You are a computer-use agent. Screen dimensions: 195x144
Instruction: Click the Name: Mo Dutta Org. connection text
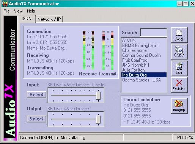point(46,48)
